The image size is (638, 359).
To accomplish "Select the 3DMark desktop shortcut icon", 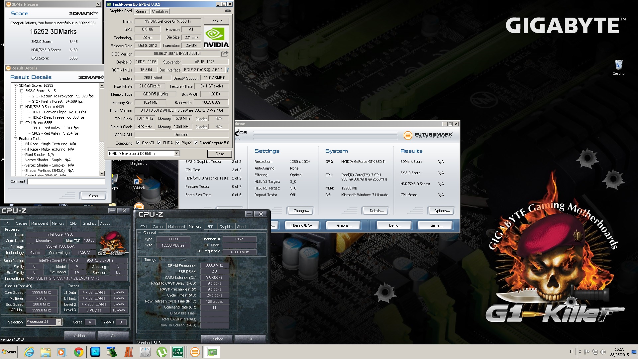I will pyautogui.click(x=139, y=182).
